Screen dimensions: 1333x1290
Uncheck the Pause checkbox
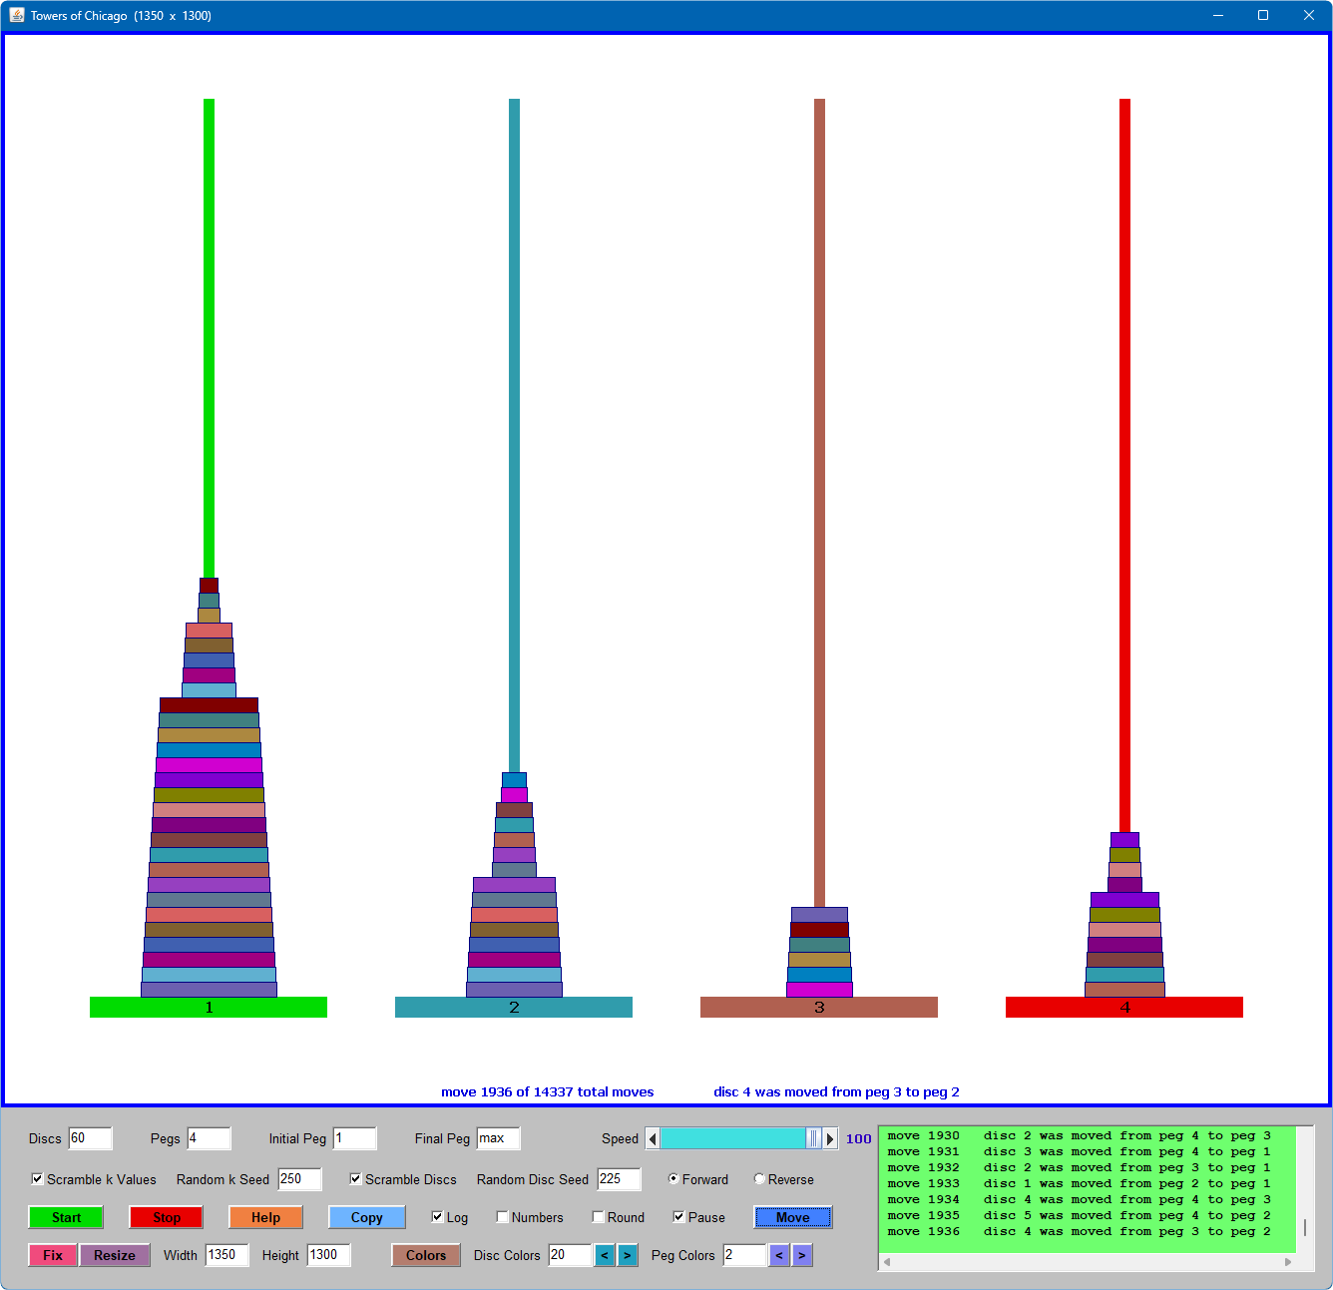click(679, 1217)
